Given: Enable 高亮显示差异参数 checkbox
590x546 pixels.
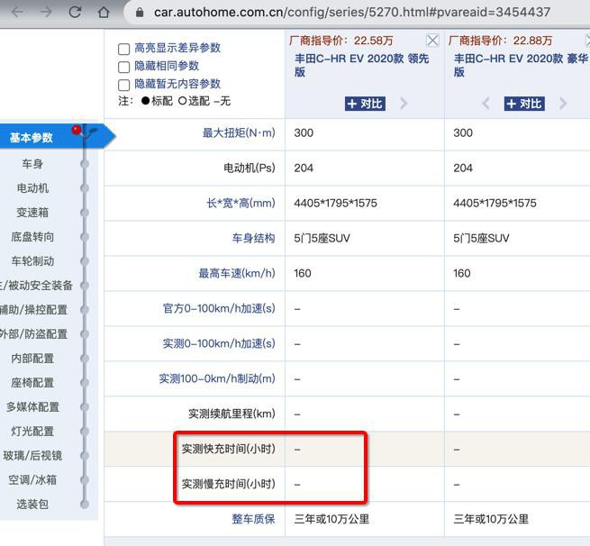Looking at the screenshot, I should click(123, 49).
